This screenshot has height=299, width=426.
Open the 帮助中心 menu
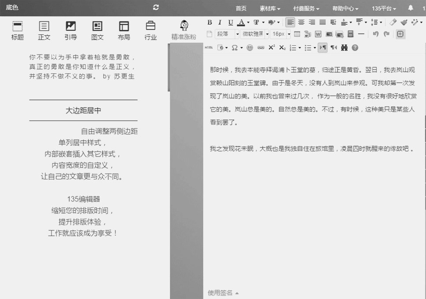coord(345,8)
